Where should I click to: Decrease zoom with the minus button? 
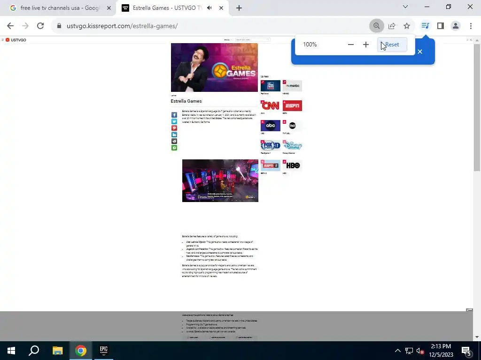[350, 45]
